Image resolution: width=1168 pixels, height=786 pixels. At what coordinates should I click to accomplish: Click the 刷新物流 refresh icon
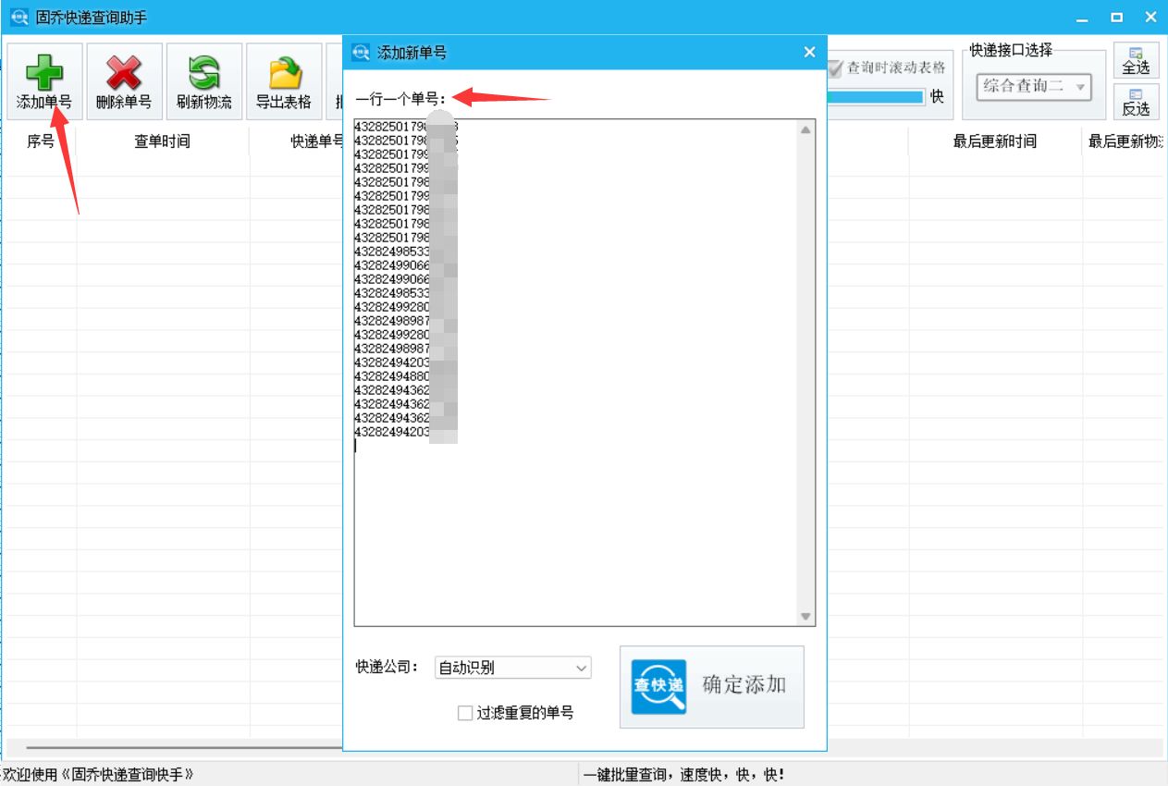[203, 69]
